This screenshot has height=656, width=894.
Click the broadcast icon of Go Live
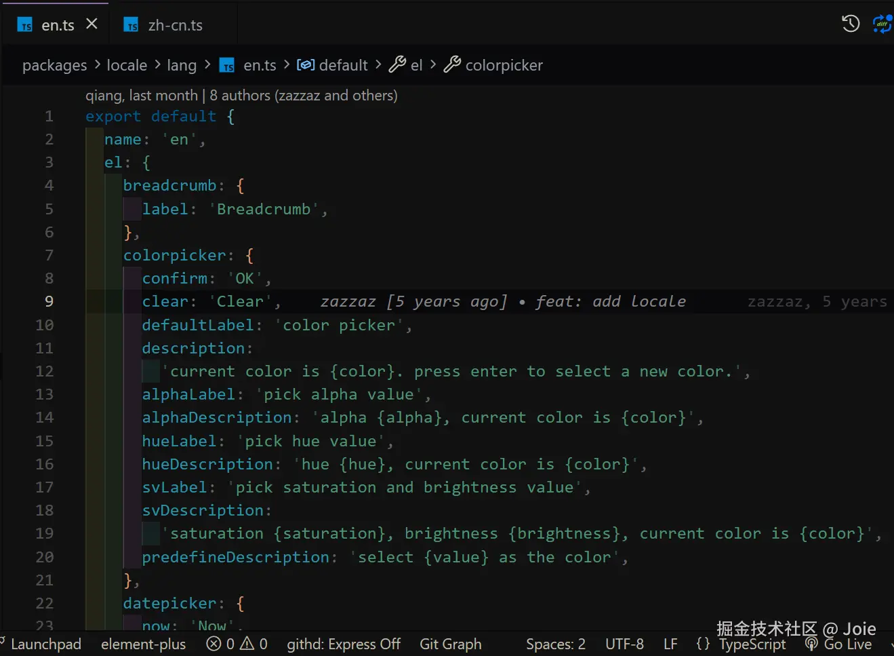pos(811,644)
